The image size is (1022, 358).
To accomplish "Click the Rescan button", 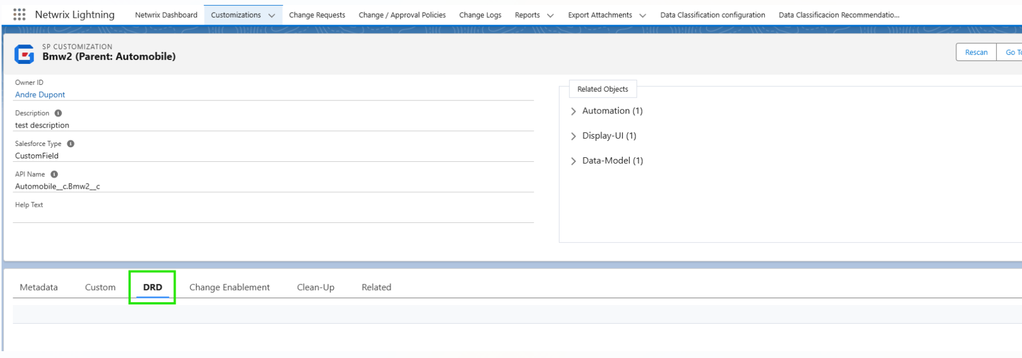I will 976,52.
